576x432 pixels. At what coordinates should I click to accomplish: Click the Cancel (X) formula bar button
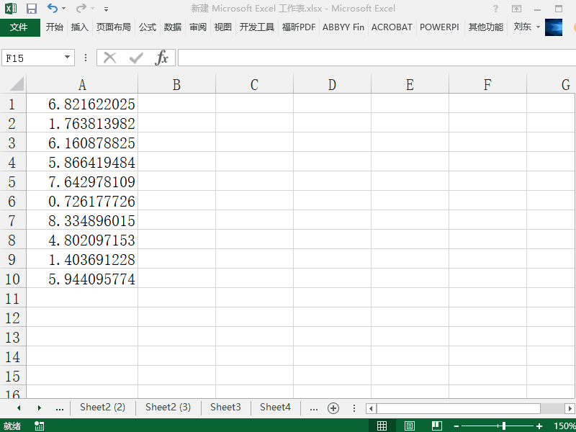(110, 58)
